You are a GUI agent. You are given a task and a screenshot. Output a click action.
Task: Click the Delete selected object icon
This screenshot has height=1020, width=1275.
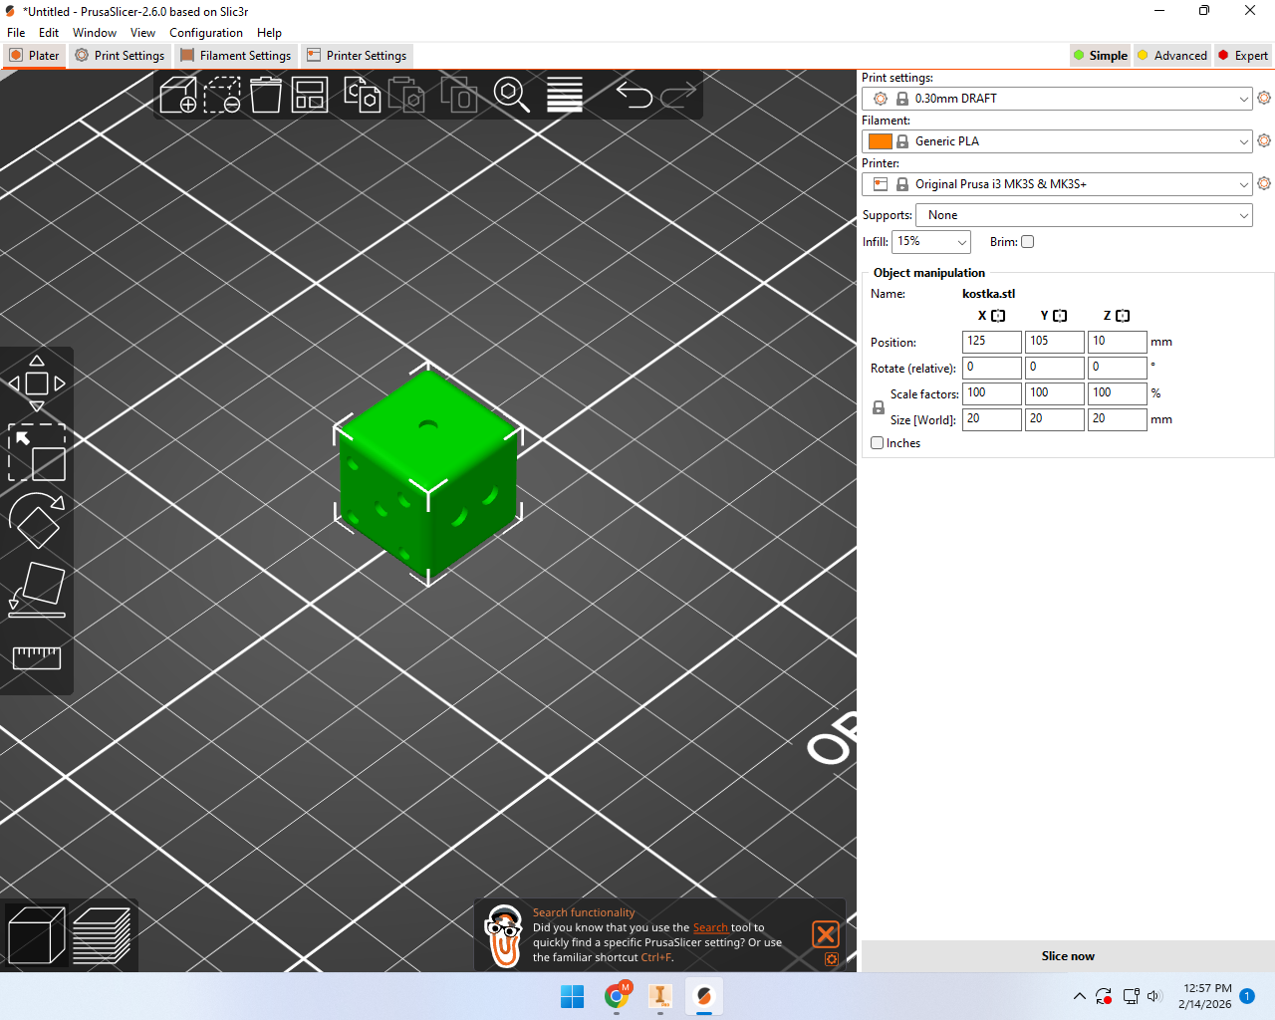click(222, 96)
